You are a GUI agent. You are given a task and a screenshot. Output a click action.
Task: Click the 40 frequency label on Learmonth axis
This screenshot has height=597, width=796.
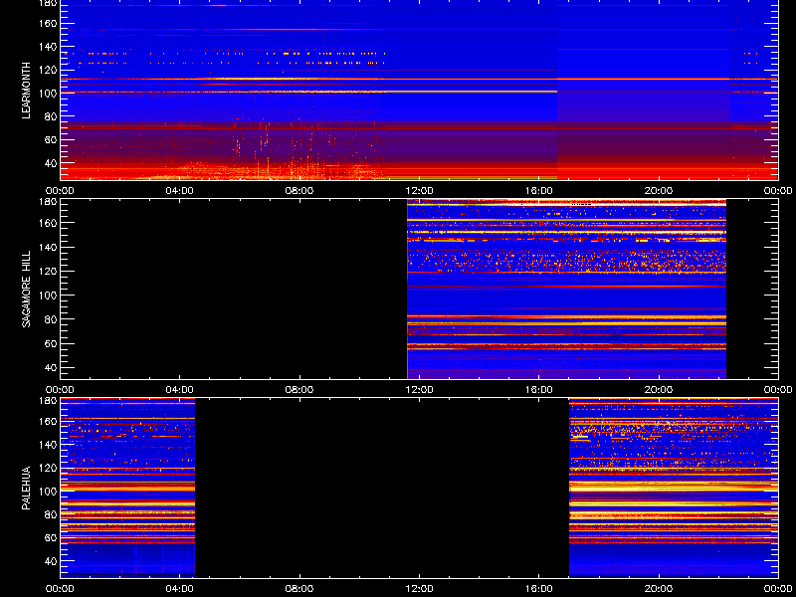coord(50,163)
